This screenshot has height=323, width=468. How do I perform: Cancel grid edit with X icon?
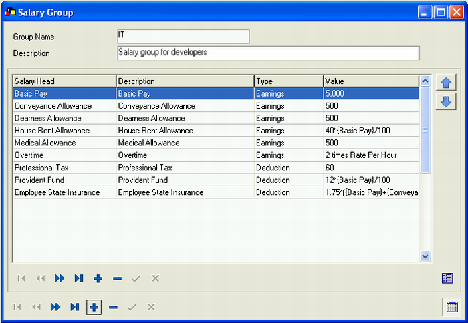155,278
